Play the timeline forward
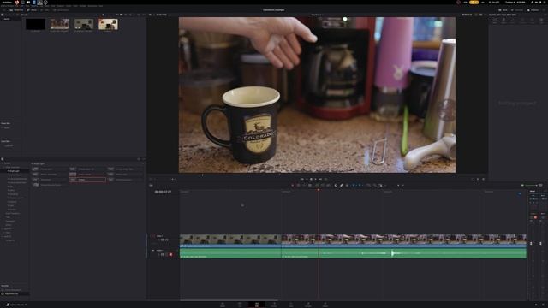The image size is (548, 308). [316, 179]
